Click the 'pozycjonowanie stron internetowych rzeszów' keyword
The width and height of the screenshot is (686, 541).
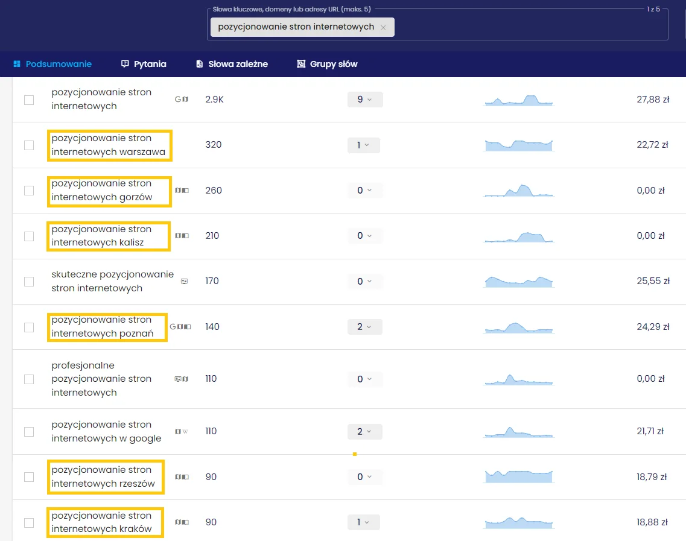tap(104, 477)
